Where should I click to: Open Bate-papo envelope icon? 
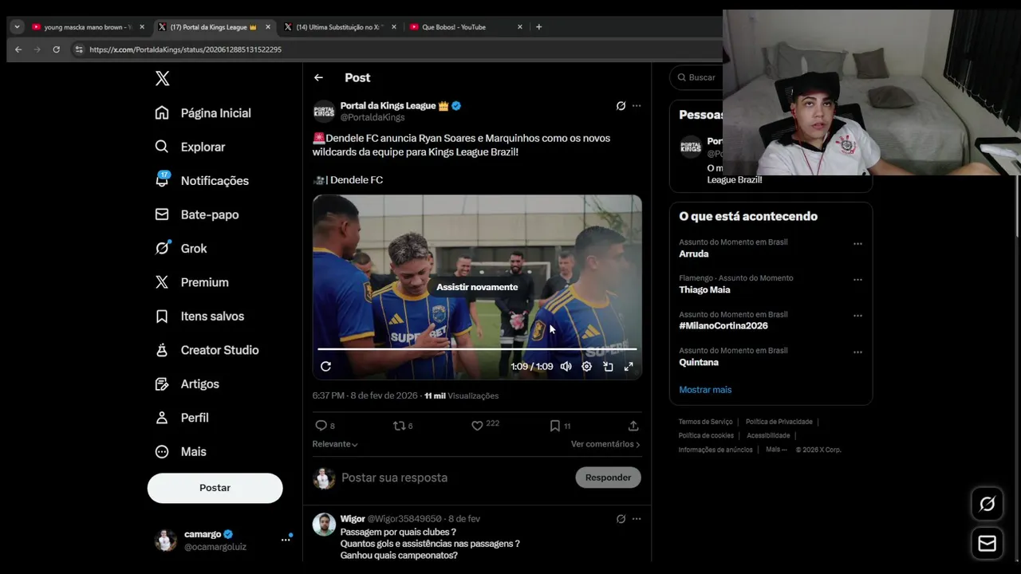tap(162, 214)
